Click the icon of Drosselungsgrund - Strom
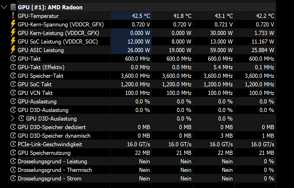The image size is (294, 188). [x=13, y=178]
